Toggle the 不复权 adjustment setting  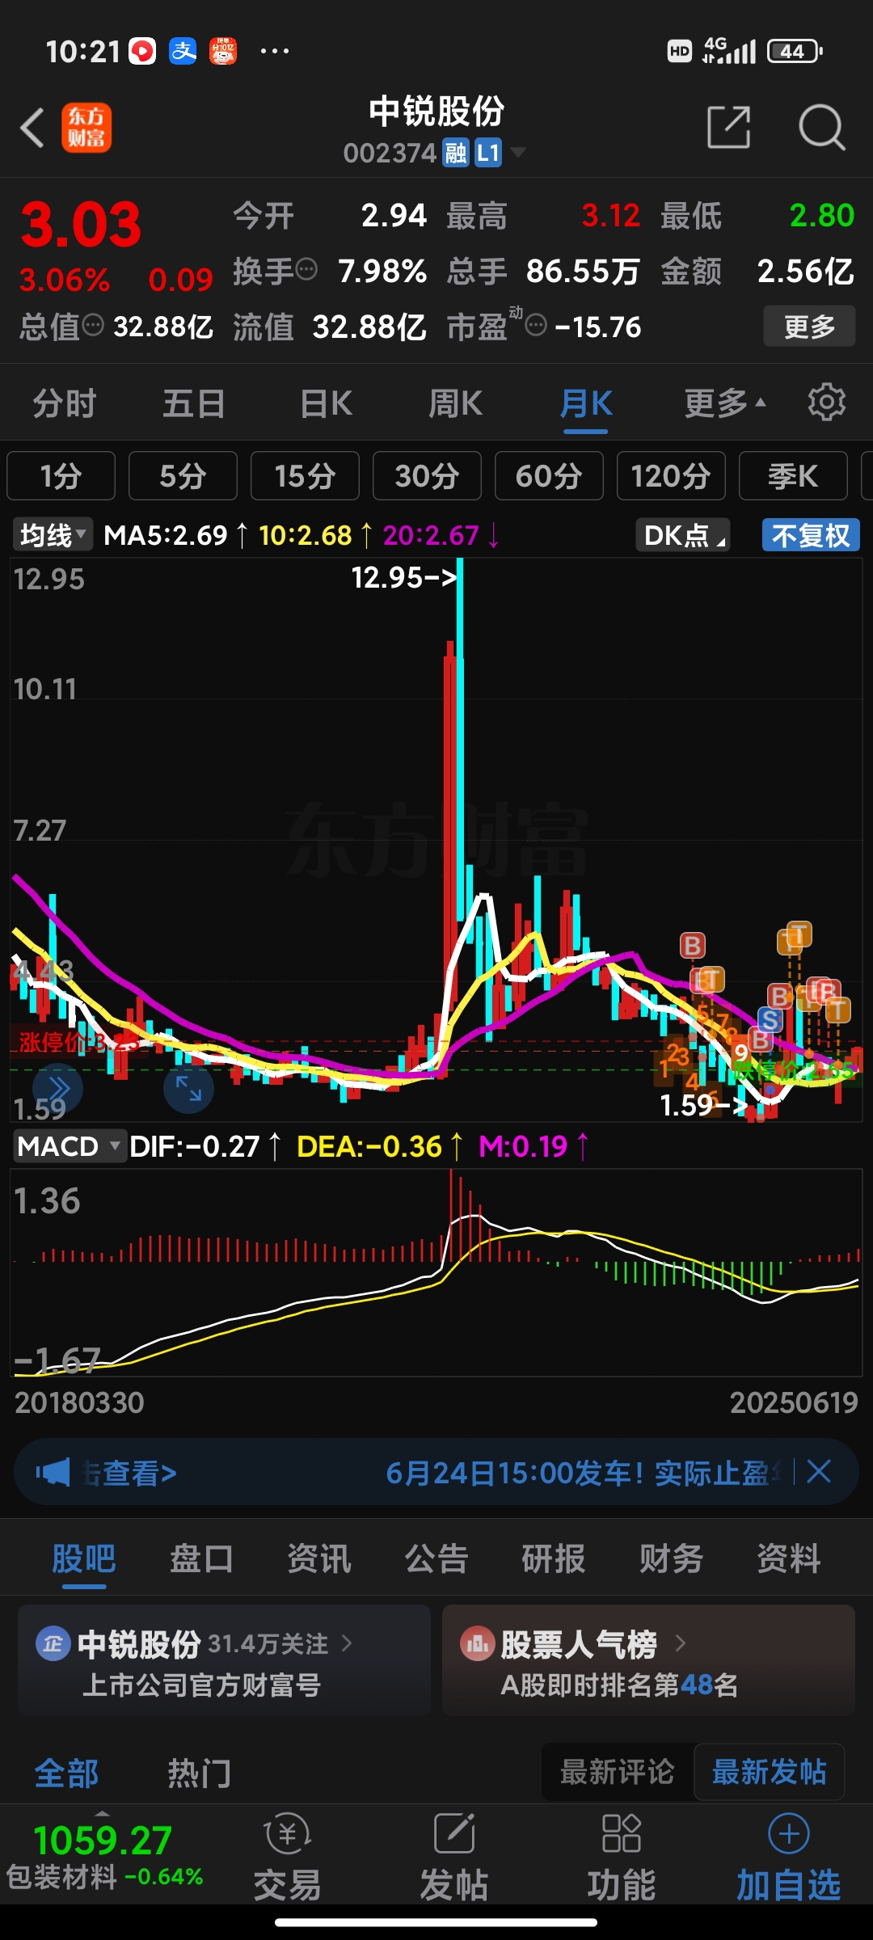[x=811, y=535]
